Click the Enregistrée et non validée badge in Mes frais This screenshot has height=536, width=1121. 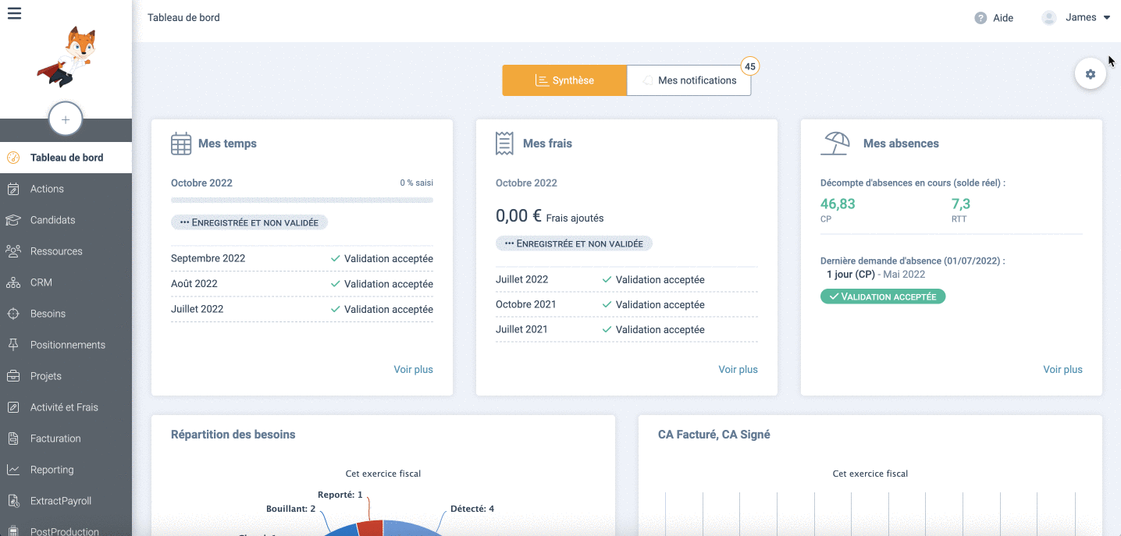point(574,243)
